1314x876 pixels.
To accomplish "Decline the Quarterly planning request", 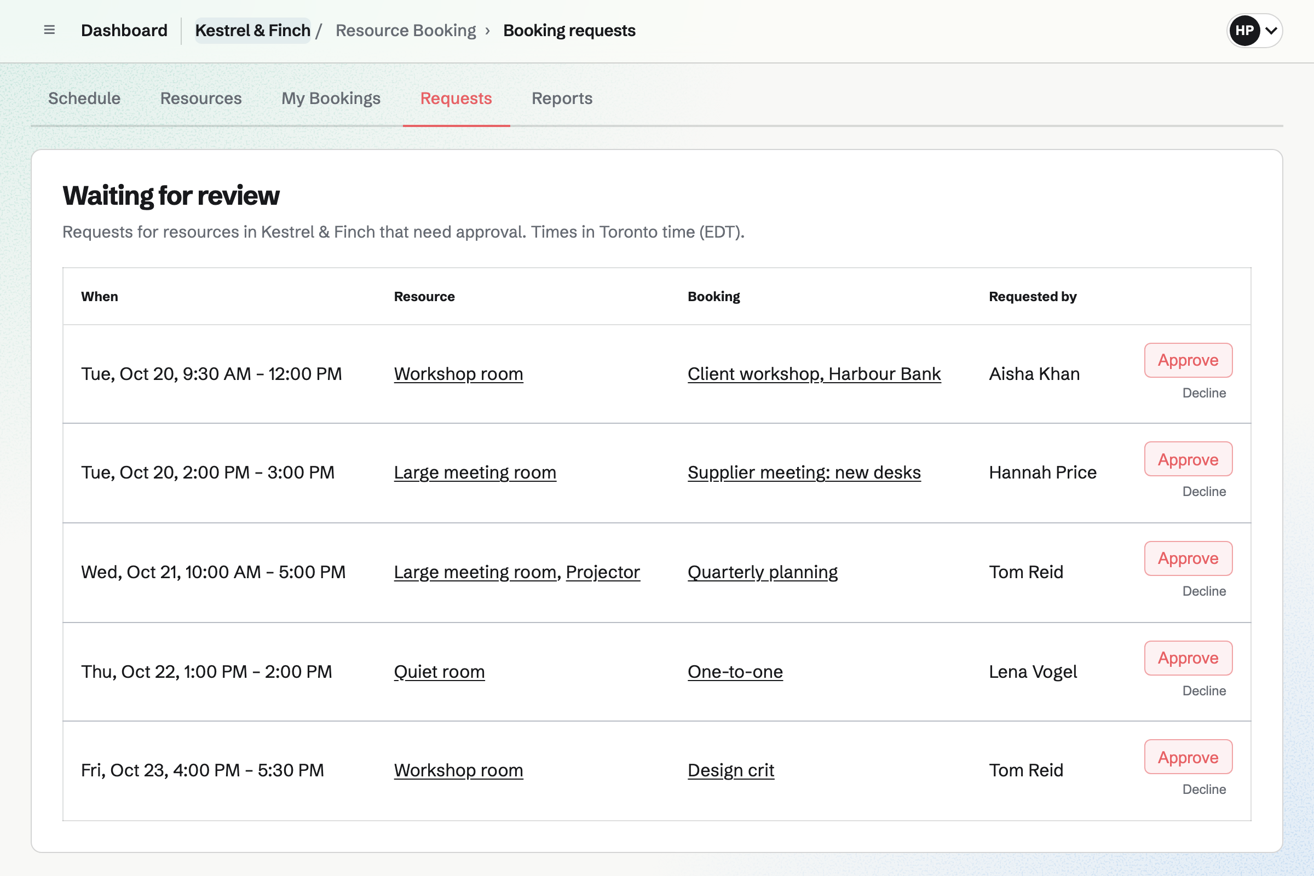I will [x=1204, y=591].
